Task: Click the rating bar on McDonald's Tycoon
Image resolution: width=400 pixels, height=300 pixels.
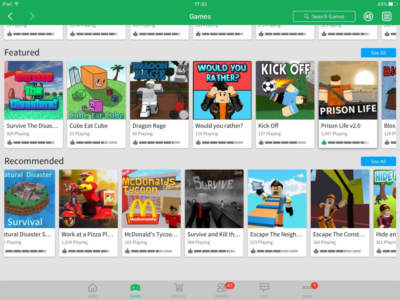Action: 151,251
